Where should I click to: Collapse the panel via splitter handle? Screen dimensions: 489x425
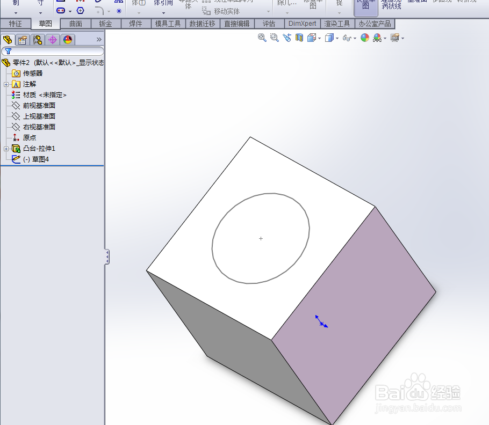click(107, 257)
